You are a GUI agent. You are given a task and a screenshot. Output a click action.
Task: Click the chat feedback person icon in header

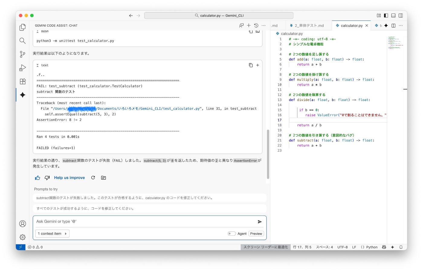pos(241,26)
